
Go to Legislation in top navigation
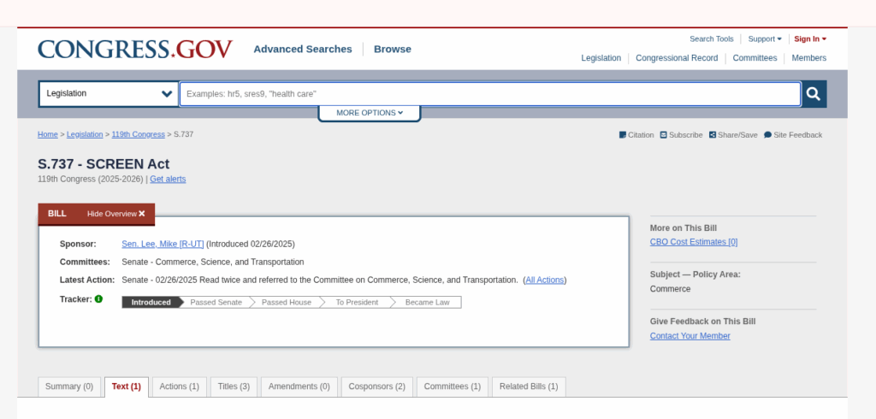click(601, 58)
